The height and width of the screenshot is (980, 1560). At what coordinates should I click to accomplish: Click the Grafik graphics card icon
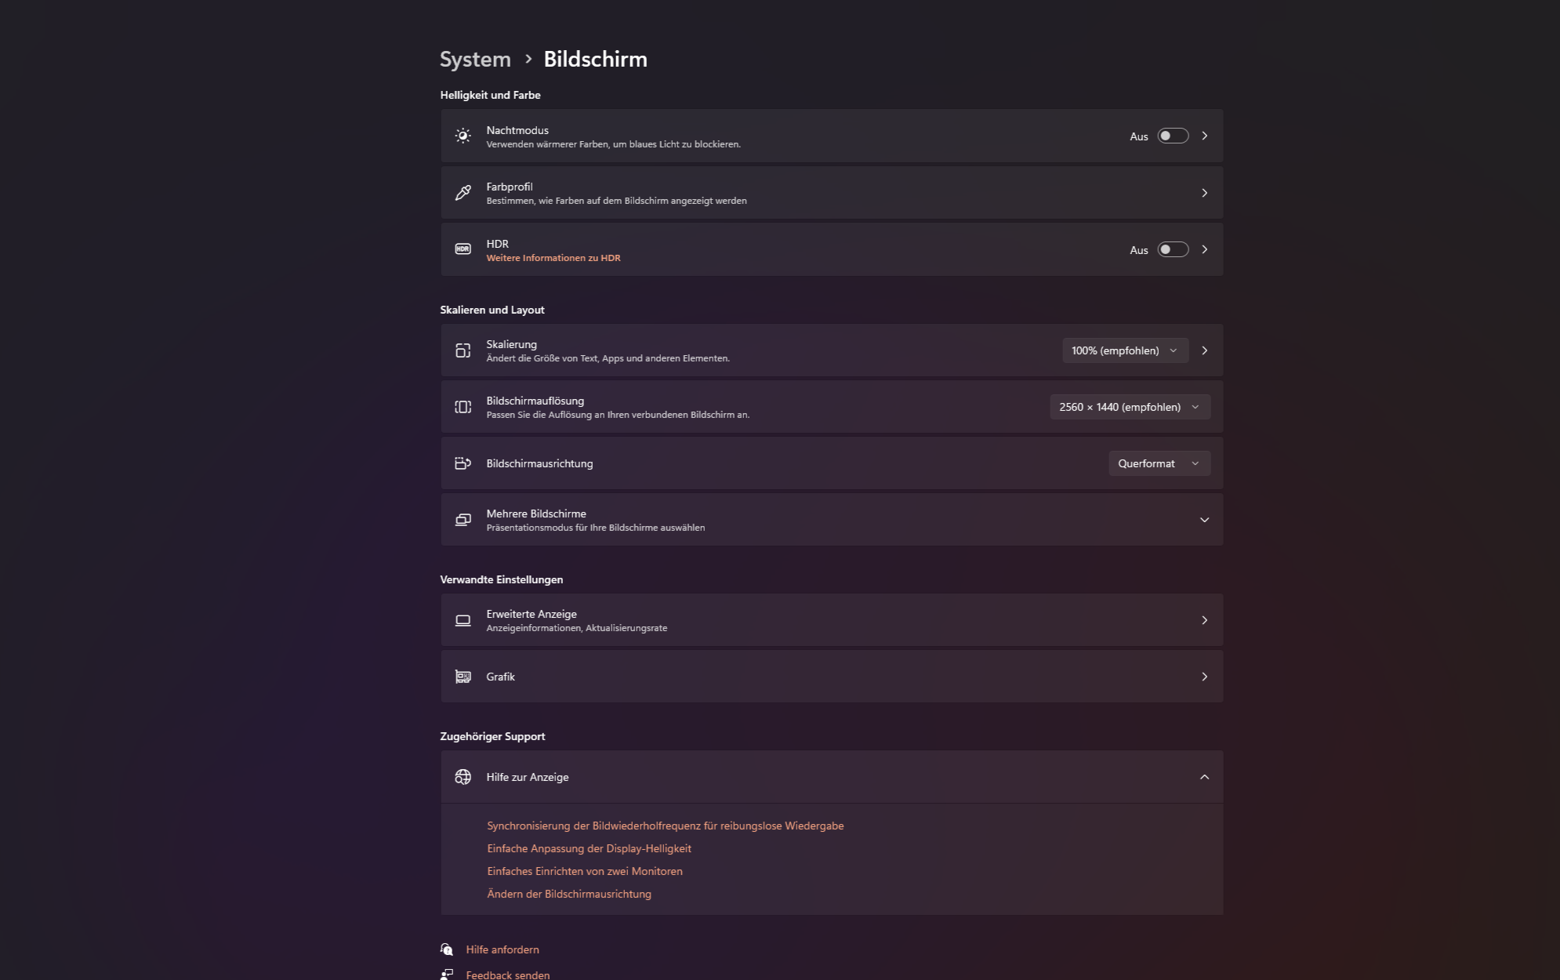pos(463,677)
